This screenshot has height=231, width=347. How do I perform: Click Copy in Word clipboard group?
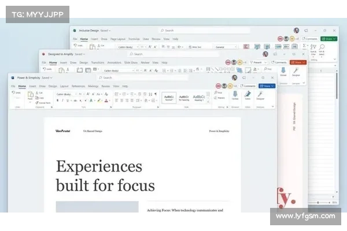[x=39, y=98]
